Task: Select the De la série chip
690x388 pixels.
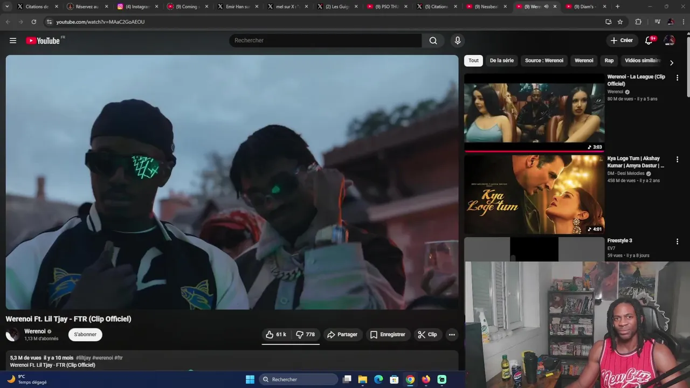Action: click(x=502, y=60)
